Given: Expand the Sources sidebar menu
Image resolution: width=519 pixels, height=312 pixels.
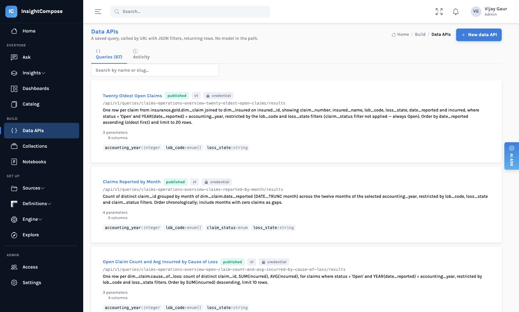Looking at the screenshot, I should [x=42, y=188].
